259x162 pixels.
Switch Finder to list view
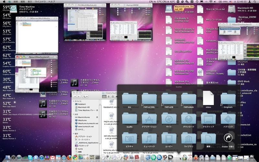click(x=108, y=97)
